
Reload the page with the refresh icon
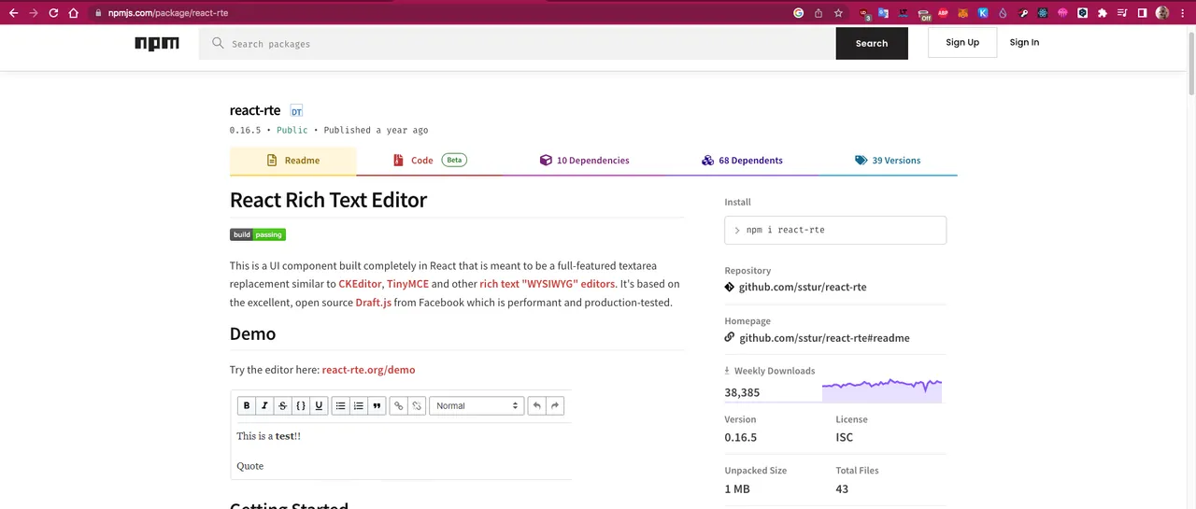[x=53, y=13]
